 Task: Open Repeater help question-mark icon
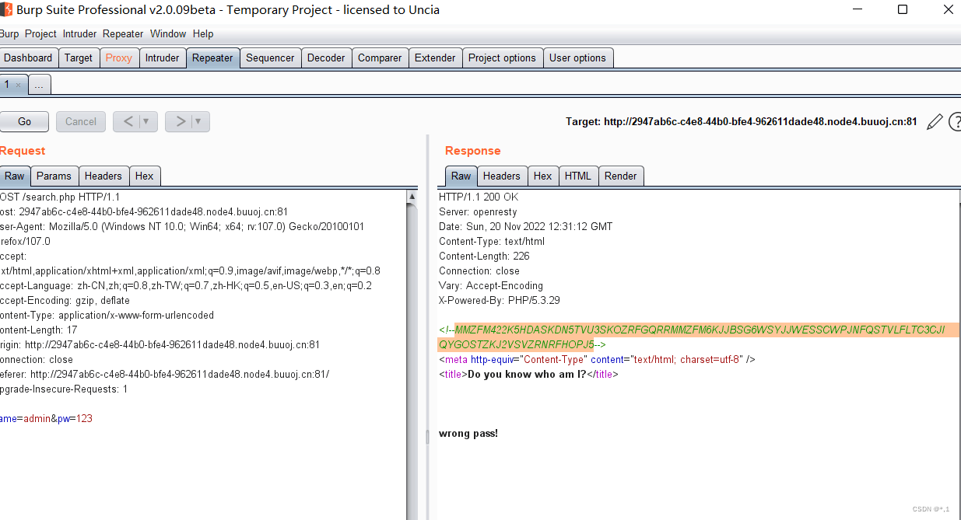click(x=955, y=122)
